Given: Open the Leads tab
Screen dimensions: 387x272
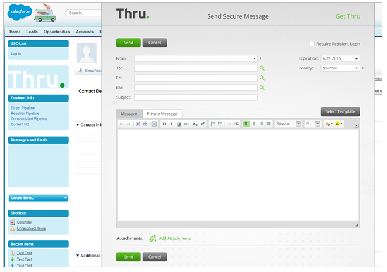Looking at the screenshot, I should (x=32, y=32).
